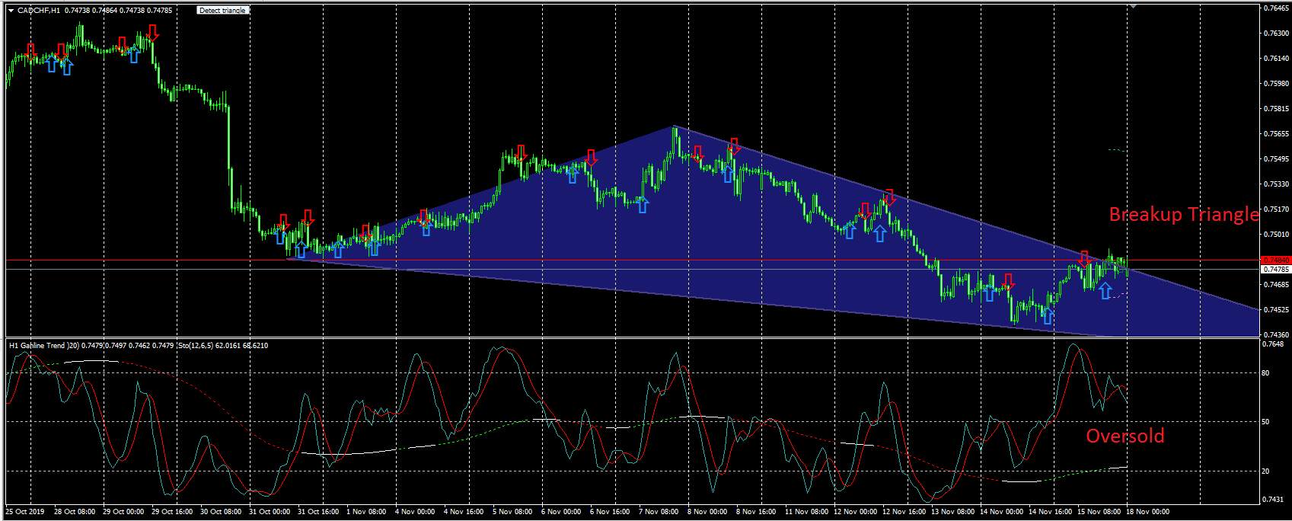Select the 'Oversold' text label
This screenshot has height=521, width=1292.
coord(1125,436)
